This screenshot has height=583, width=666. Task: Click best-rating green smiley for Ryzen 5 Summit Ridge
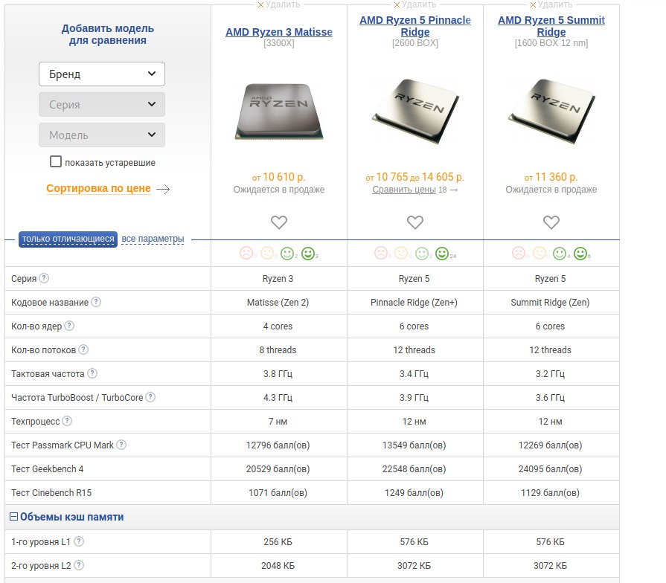[x=580, y=254]
